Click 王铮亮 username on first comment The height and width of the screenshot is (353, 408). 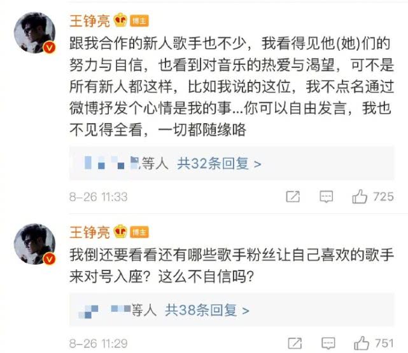click(89, 21)
